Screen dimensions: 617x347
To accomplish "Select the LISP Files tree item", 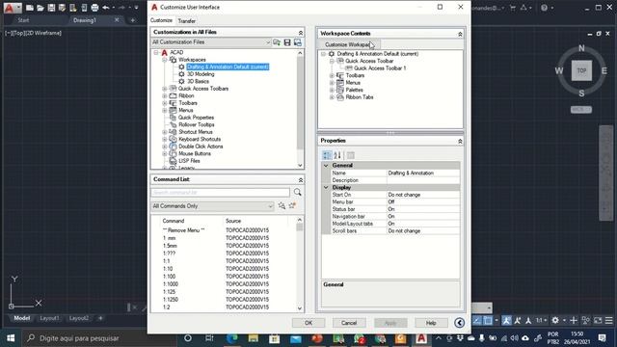I will tap(189, 161).
